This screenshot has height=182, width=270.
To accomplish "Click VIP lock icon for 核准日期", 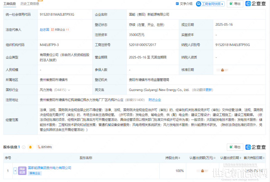I will coord(222,70).
